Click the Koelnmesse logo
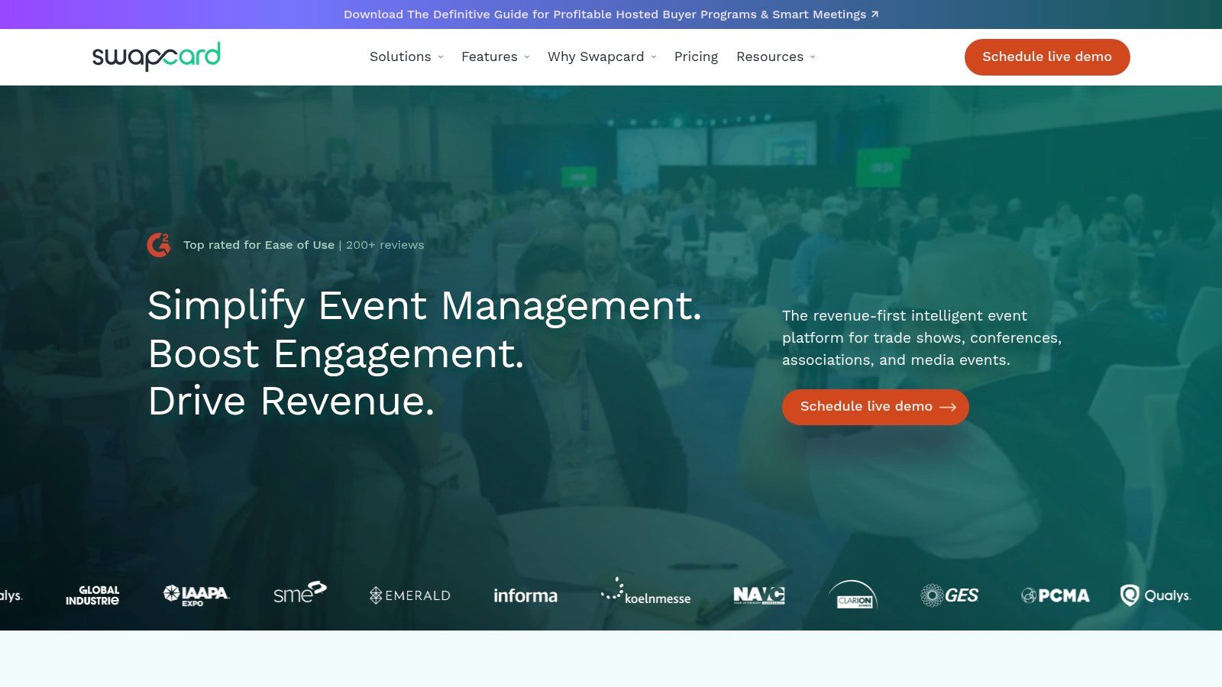 coord(646,592)
